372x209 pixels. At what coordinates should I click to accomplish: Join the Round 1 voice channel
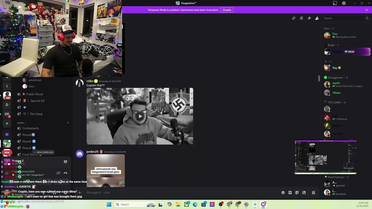(x=43, y=135)
